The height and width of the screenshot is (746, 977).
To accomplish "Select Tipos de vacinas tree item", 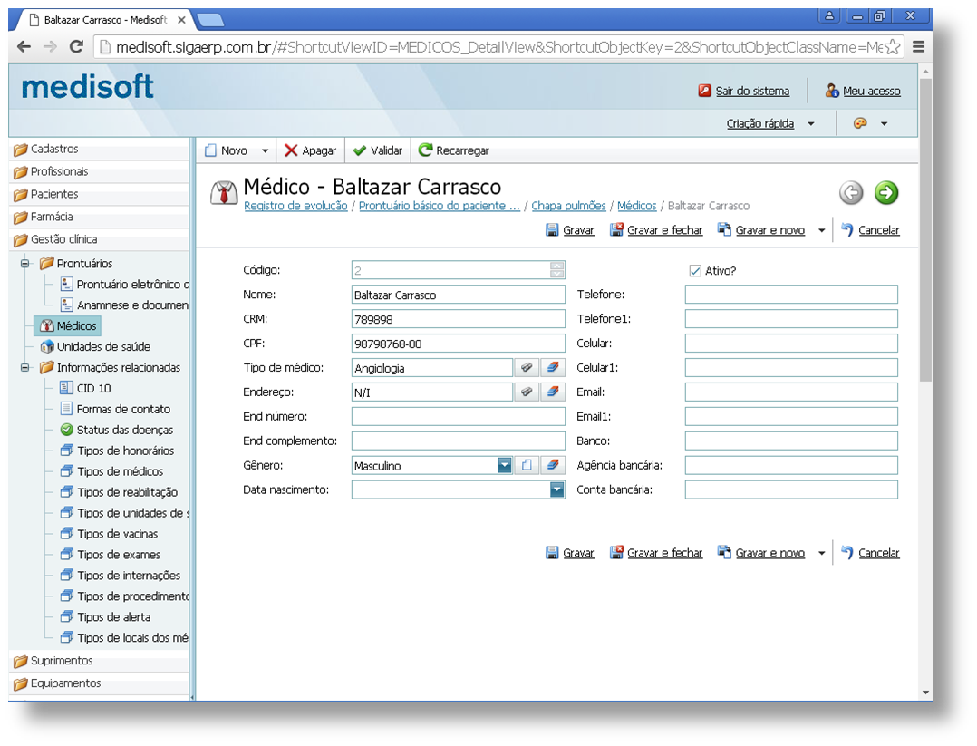I will click(109, 534).
